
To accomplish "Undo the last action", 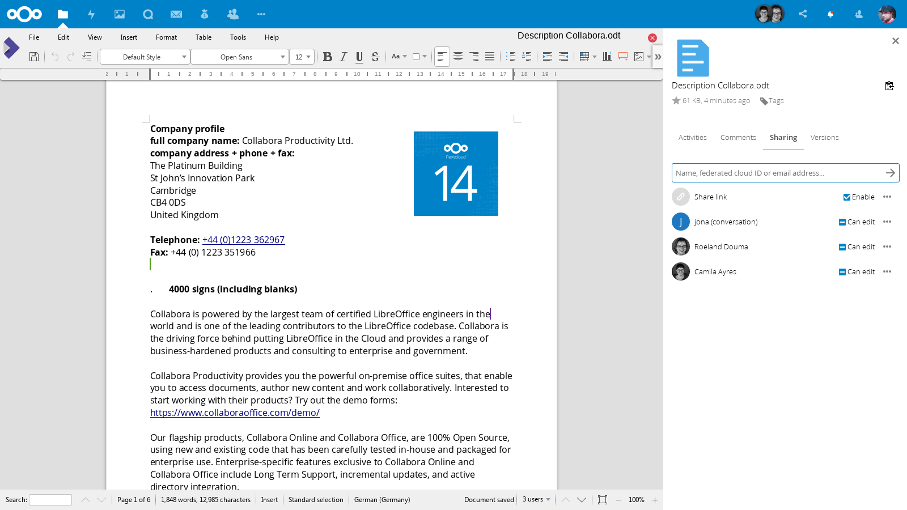I will coord(54,57).
